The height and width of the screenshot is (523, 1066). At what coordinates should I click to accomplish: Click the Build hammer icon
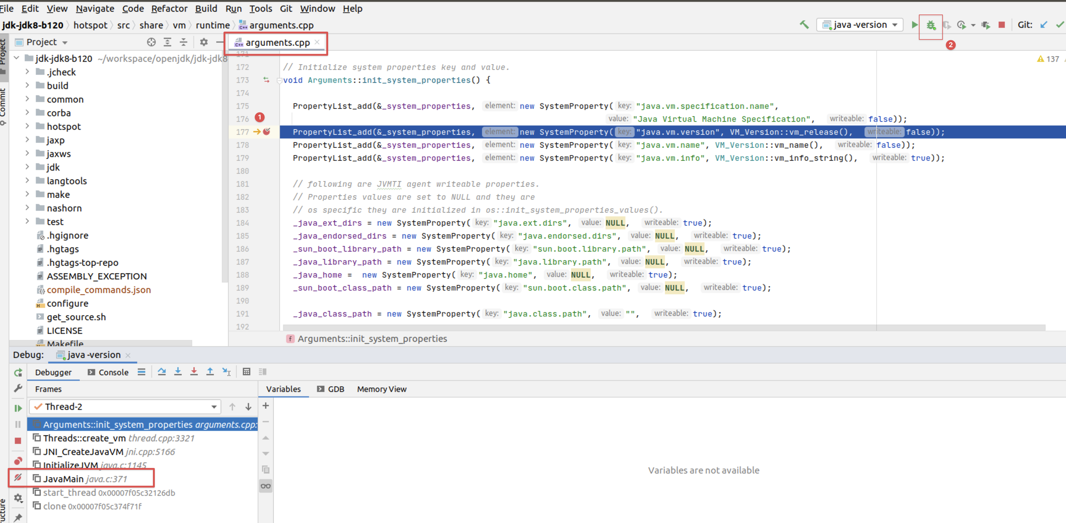pos(804,25)
